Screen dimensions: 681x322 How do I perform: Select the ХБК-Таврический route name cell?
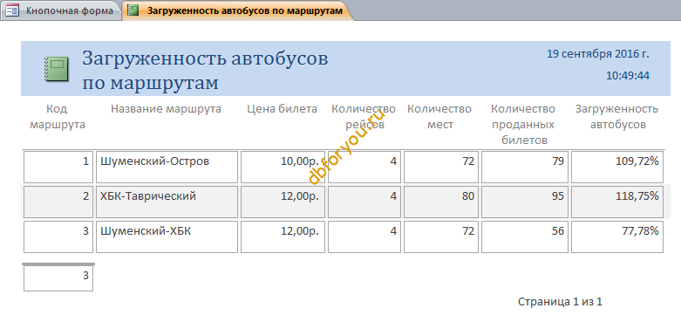click(x=167, y=202)
